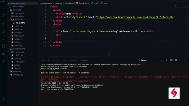189x106 pixels.
Task: Maximize the panel with up chevron
Action: tap(181, 60)
